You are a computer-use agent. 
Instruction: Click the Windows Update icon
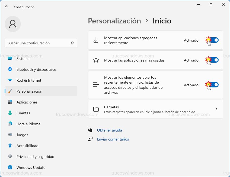(10, 167)
